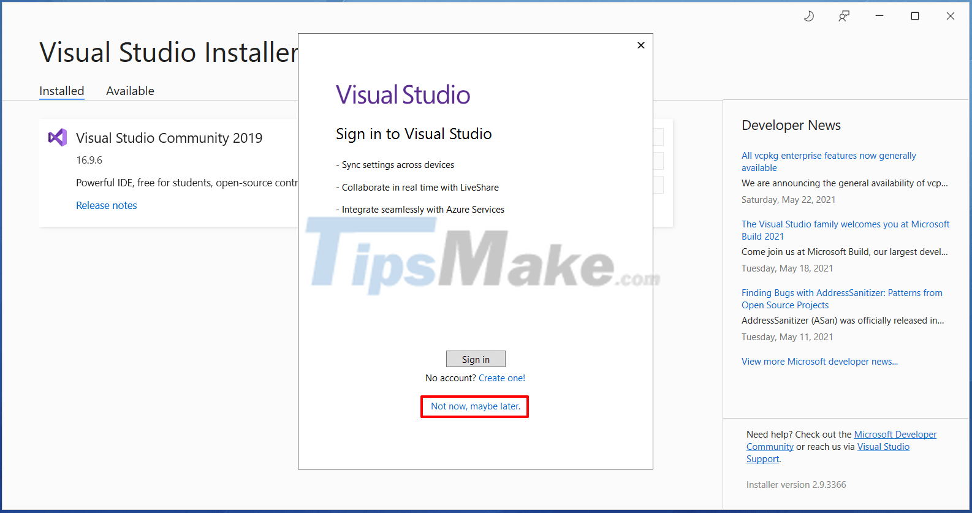Click Come join us at Microsoft Build summary
This screenshot has width=972, height=513.
(x=845, y=252)
